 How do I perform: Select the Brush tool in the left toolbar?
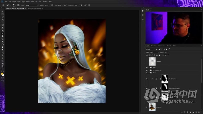click(x=3, y=33)
